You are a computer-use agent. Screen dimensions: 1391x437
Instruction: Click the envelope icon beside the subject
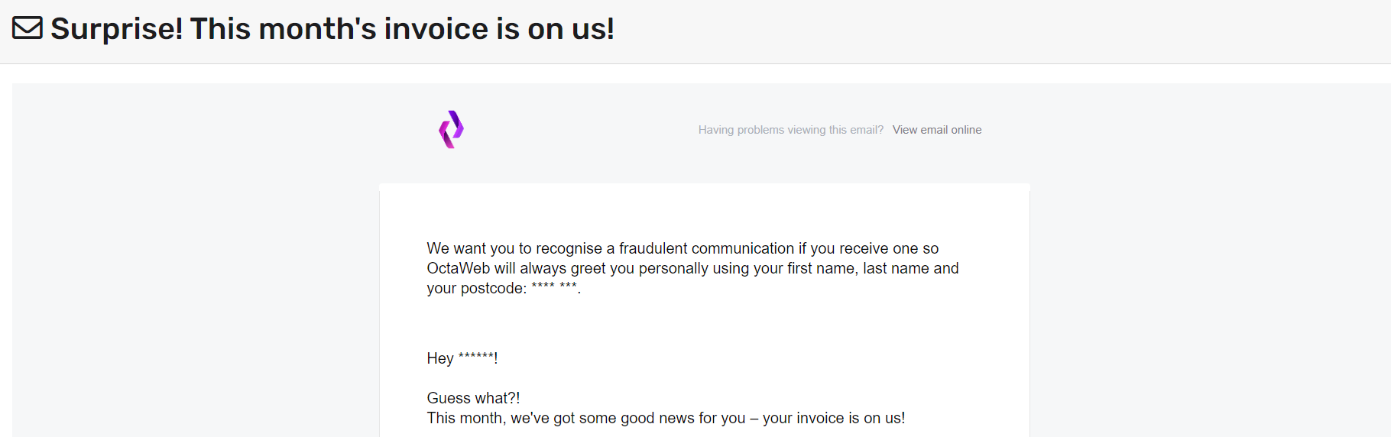(x=28, y=28)
